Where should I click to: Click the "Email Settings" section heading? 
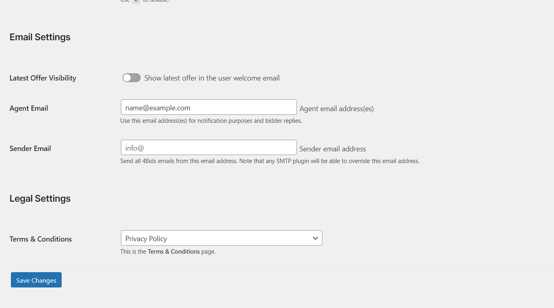click(x=40, y=37)
